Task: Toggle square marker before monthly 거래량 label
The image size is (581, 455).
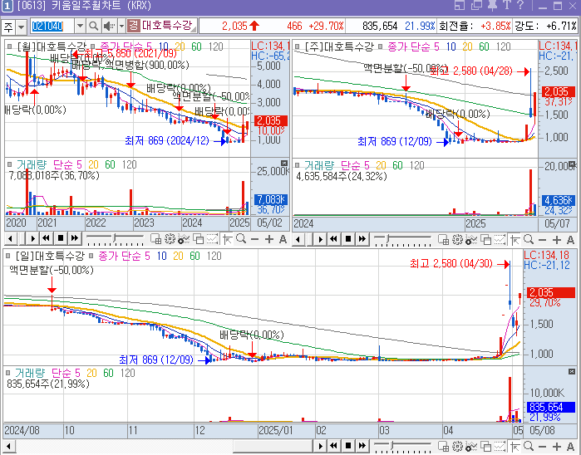Action: coord(9,164)
